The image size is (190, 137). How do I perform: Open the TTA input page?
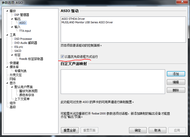25,31
